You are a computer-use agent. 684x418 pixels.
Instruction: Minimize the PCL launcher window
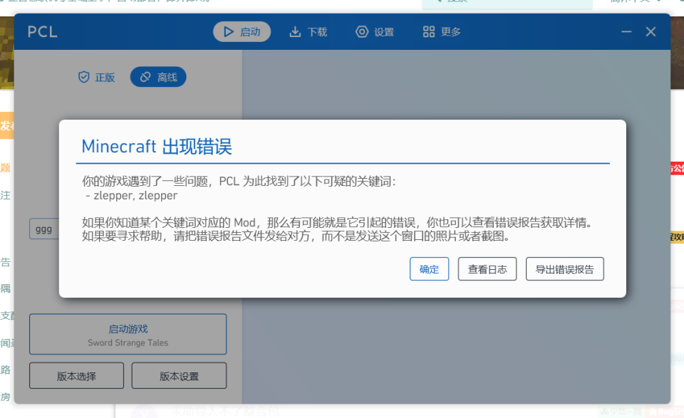[x=626, y=32]
